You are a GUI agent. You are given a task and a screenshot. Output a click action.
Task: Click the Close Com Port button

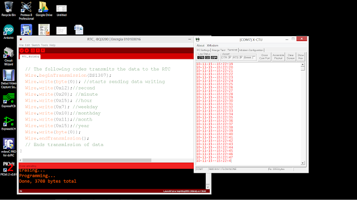click(264, 57)
